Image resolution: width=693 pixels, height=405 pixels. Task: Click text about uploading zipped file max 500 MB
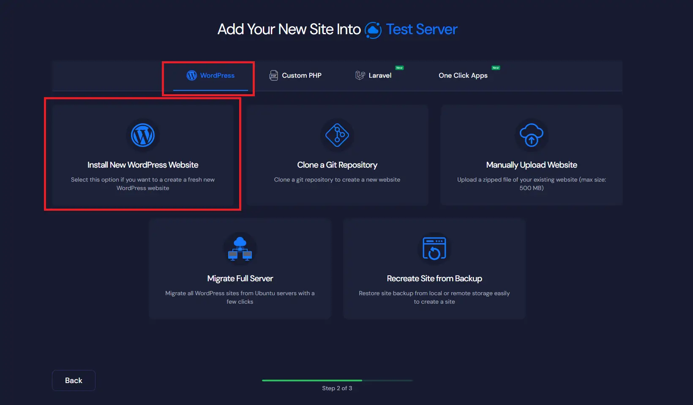532,184
